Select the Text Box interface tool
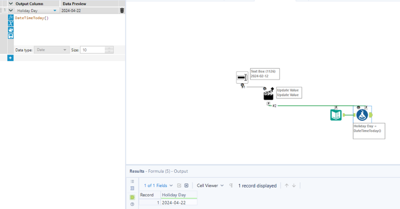400x209 pixels. [242, 77]
